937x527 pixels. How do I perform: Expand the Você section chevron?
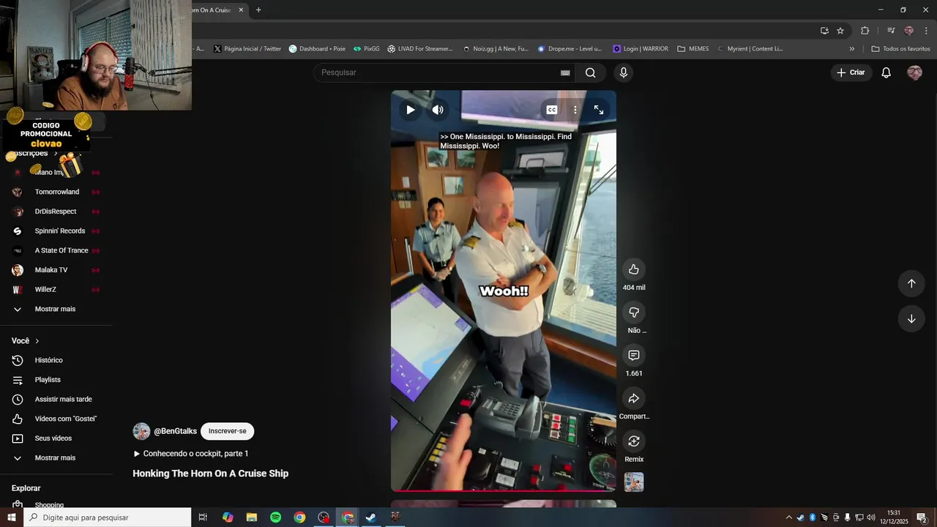[x=37, y=341]
